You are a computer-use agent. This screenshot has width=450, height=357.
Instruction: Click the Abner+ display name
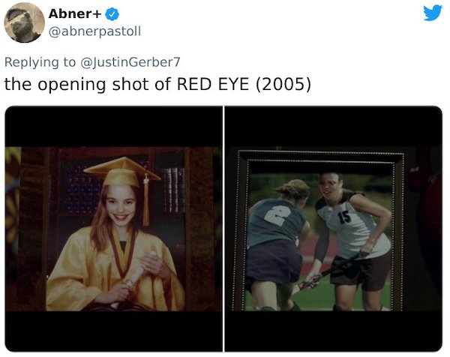(x=75, y=13)
